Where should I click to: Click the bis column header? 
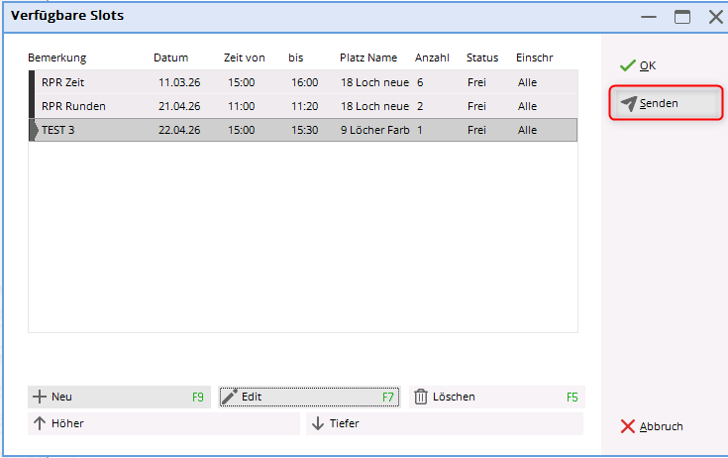tap(296, 57)
